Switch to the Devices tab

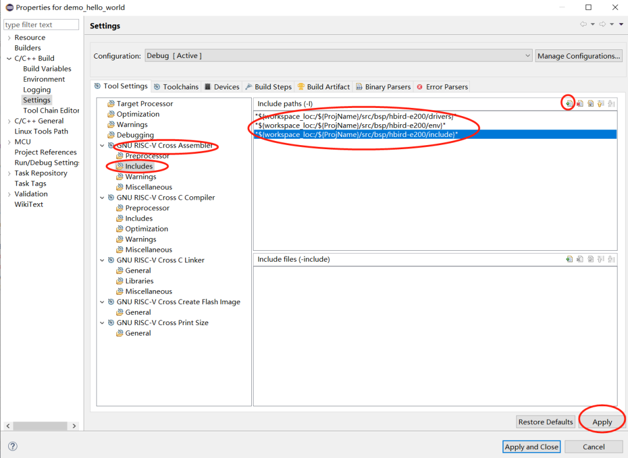(x=222, y=86)
